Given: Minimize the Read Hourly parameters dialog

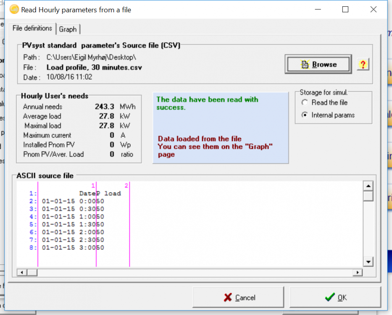Looking at the screenshot, I should point(317,9).
